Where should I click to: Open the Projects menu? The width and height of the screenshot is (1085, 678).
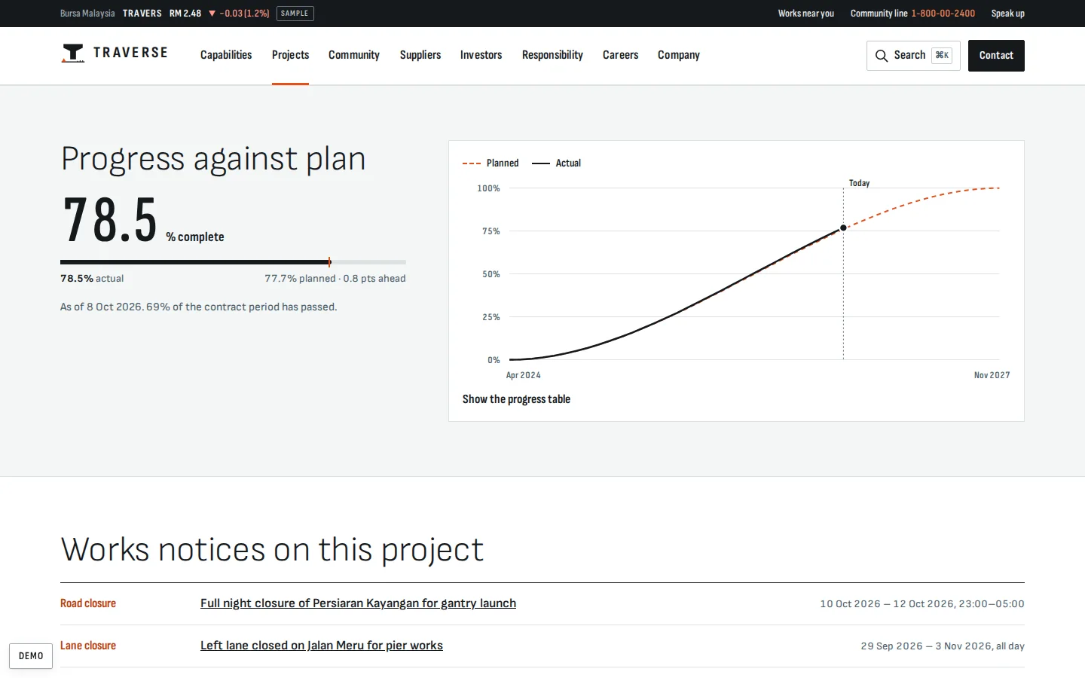tap(290, 55)
